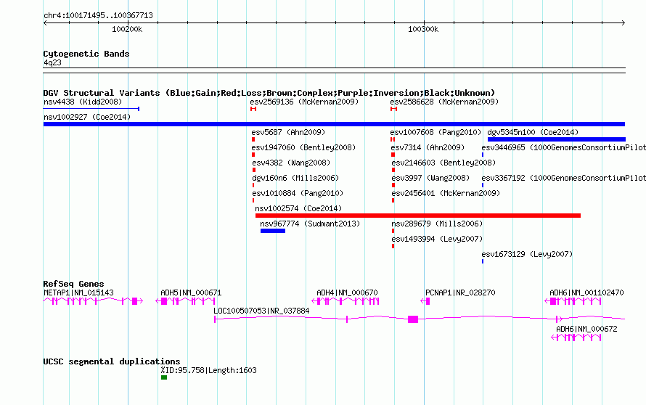Open the esv1947060 (Bentley2008) variant
Image resolution: width=646 pixels, height=405 pixels.
303,147
